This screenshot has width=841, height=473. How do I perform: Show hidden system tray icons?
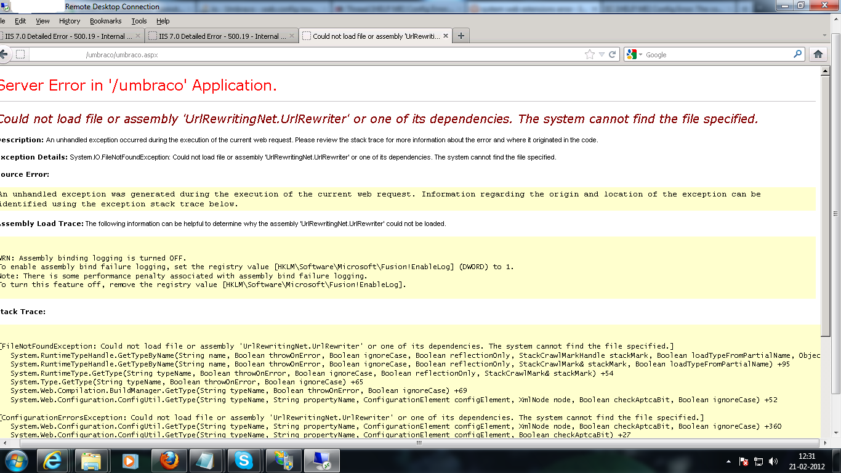point(729,461)
